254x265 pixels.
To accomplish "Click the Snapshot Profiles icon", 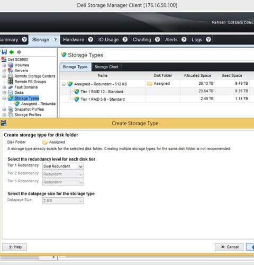I will pos(11,109).
